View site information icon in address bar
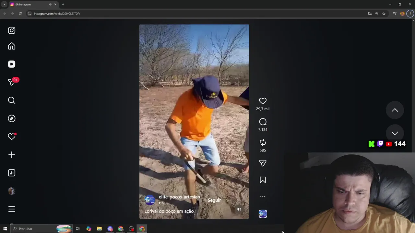Image resolution: width=415 pixels, height=233 pixels. point(30,14)
